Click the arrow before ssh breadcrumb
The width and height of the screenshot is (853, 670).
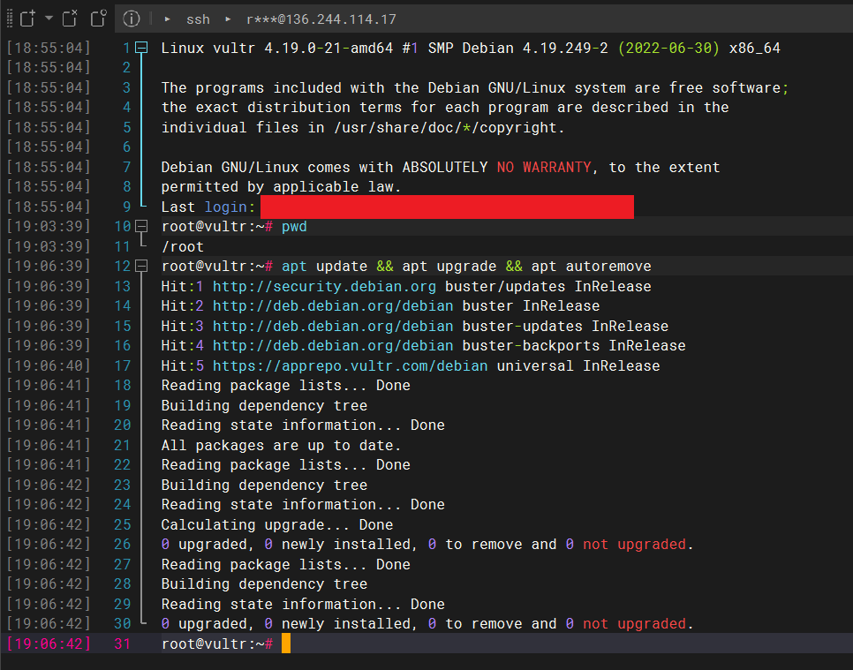(x=167, y=19)
